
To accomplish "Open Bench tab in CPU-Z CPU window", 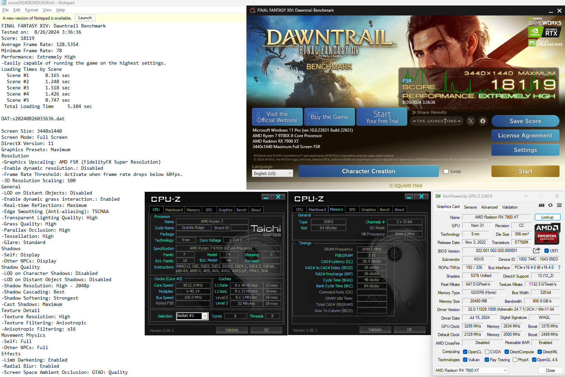I will tap(241, 210).
